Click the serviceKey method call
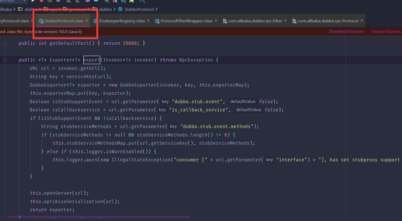Image resolution: width=402 pixels, height=221 pixels. 81,77
